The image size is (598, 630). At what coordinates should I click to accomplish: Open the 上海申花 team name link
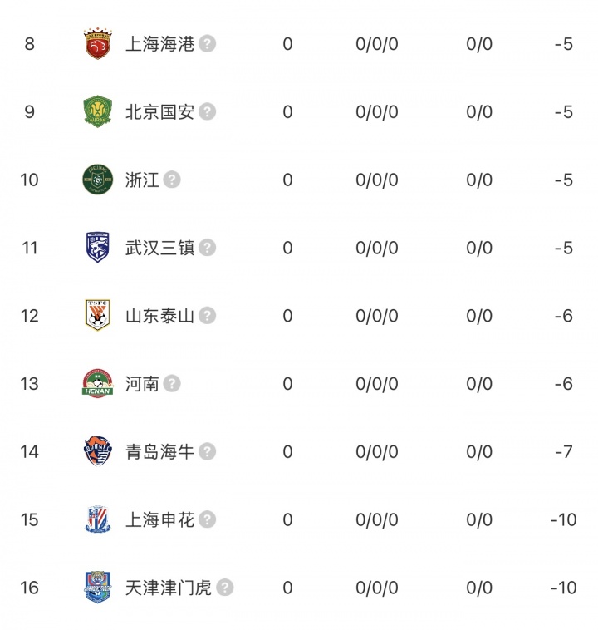click(x=159, y=520)
